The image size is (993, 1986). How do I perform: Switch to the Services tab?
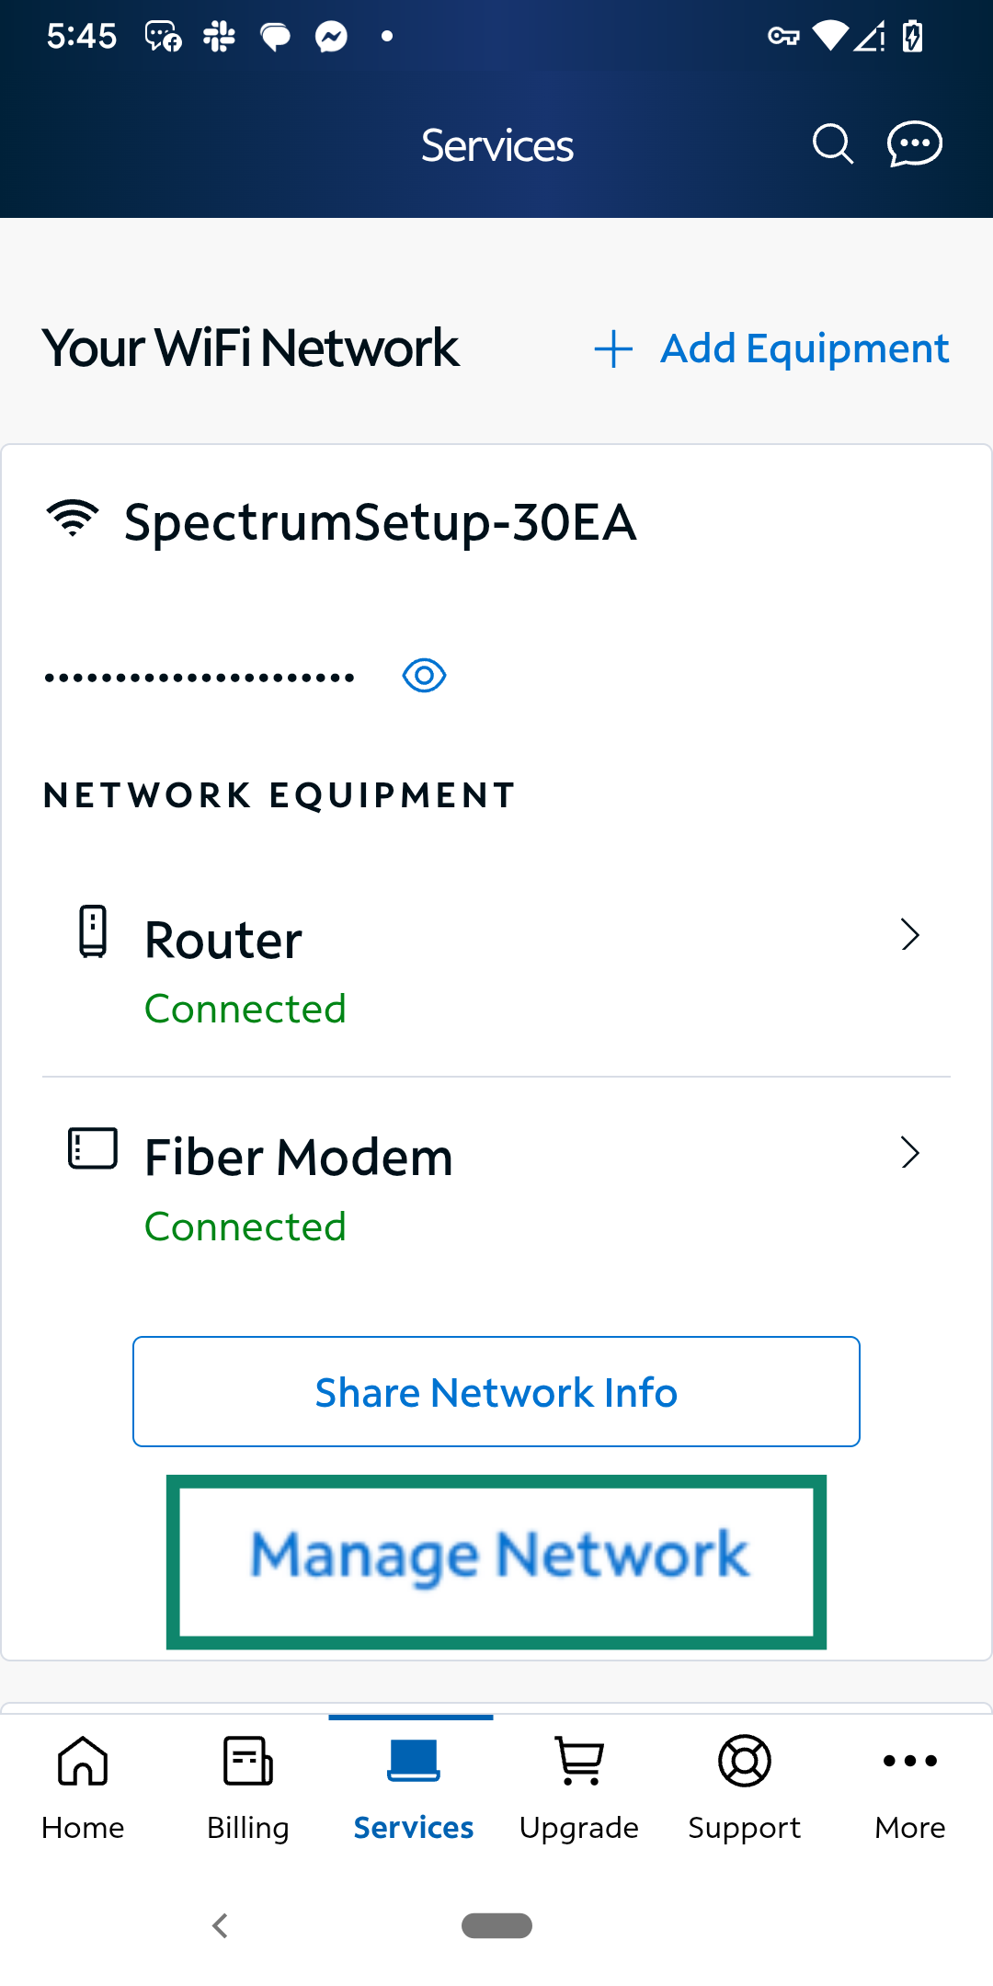click(x=413, y=1784)
